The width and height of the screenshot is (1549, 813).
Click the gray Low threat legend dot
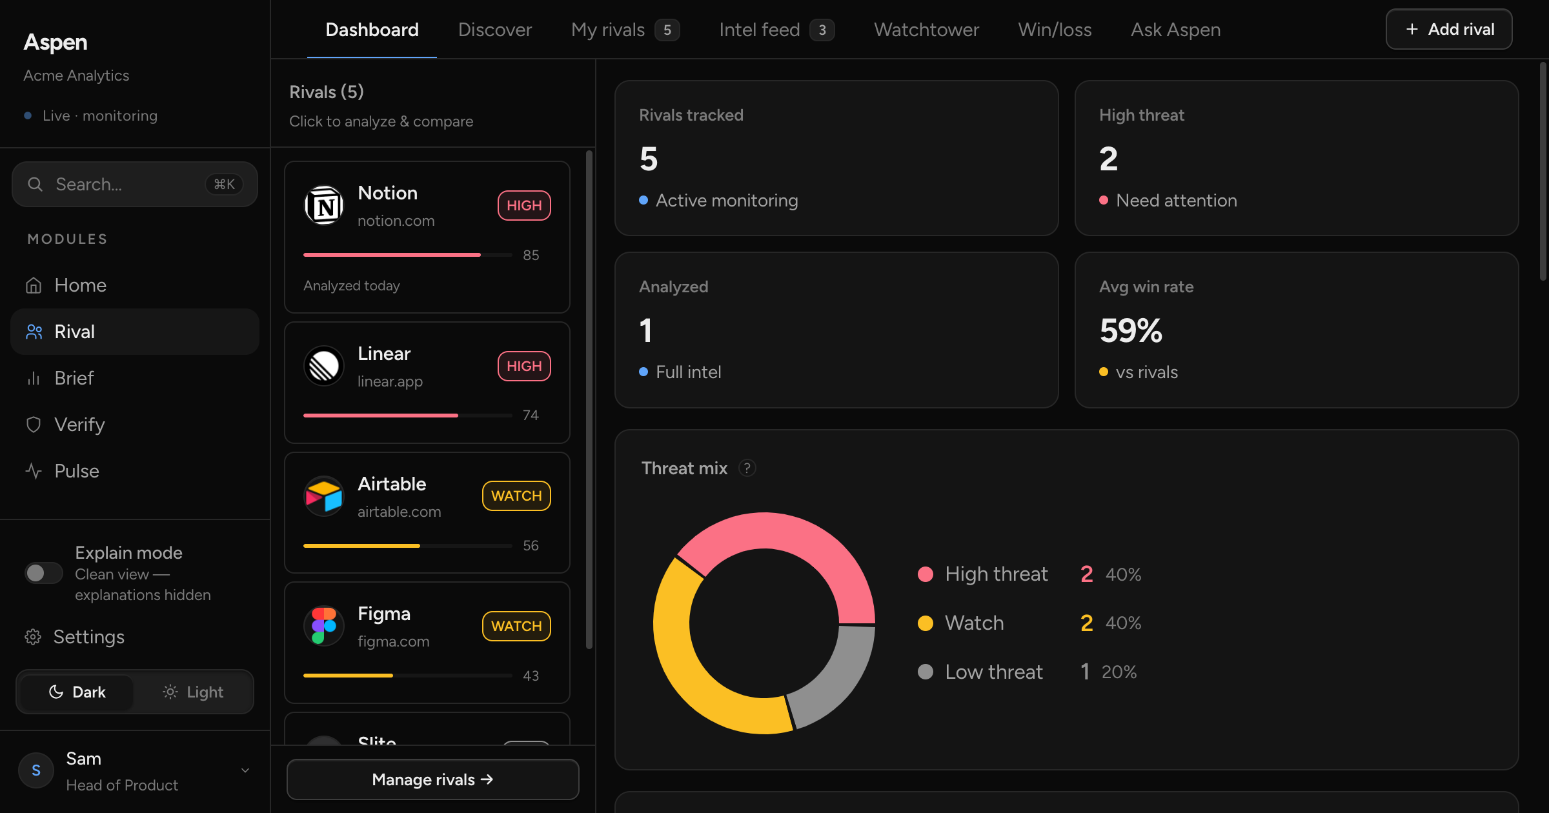pos(926,672)
